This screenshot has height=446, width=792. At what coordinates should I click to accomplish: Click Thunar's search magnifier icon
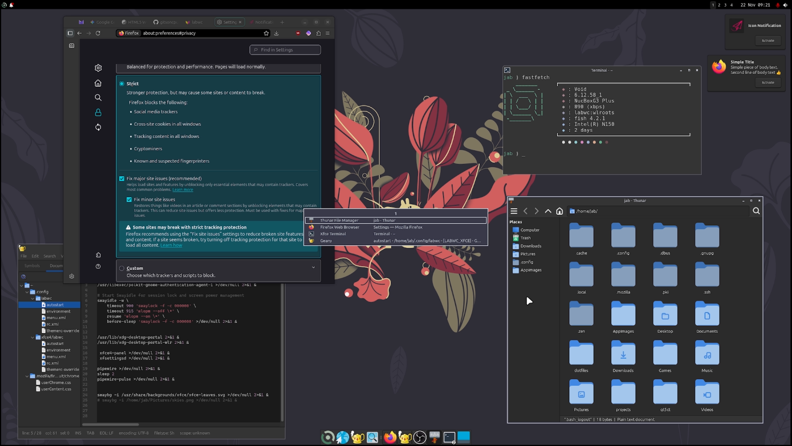coord(756,211)
